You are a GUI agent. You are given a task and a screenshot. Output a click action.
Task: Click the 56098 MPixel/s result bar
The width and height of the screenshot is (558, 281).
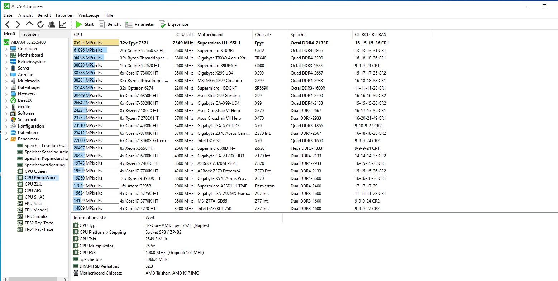click(96, 58)
